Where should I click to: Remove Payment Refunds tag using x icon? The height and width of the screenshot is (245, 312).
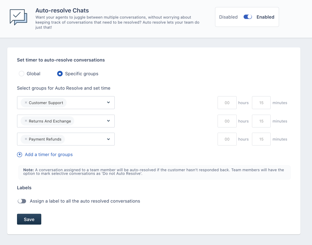tap(26, 139)
